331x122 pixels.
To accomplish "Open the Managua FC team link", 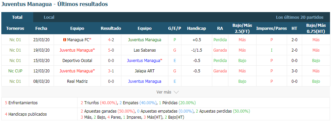I will pos(78,40).
